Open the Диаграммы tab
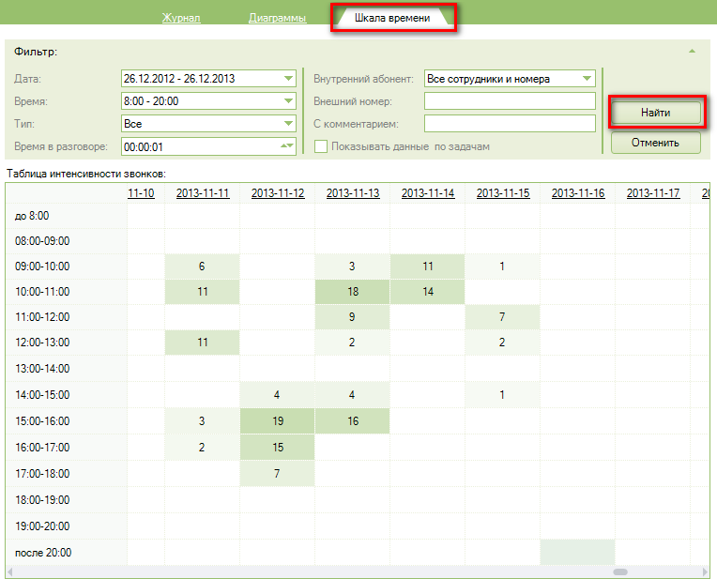The height and width of the screenshot is (579, 717). pyautogui.click(x=277, y=18)
